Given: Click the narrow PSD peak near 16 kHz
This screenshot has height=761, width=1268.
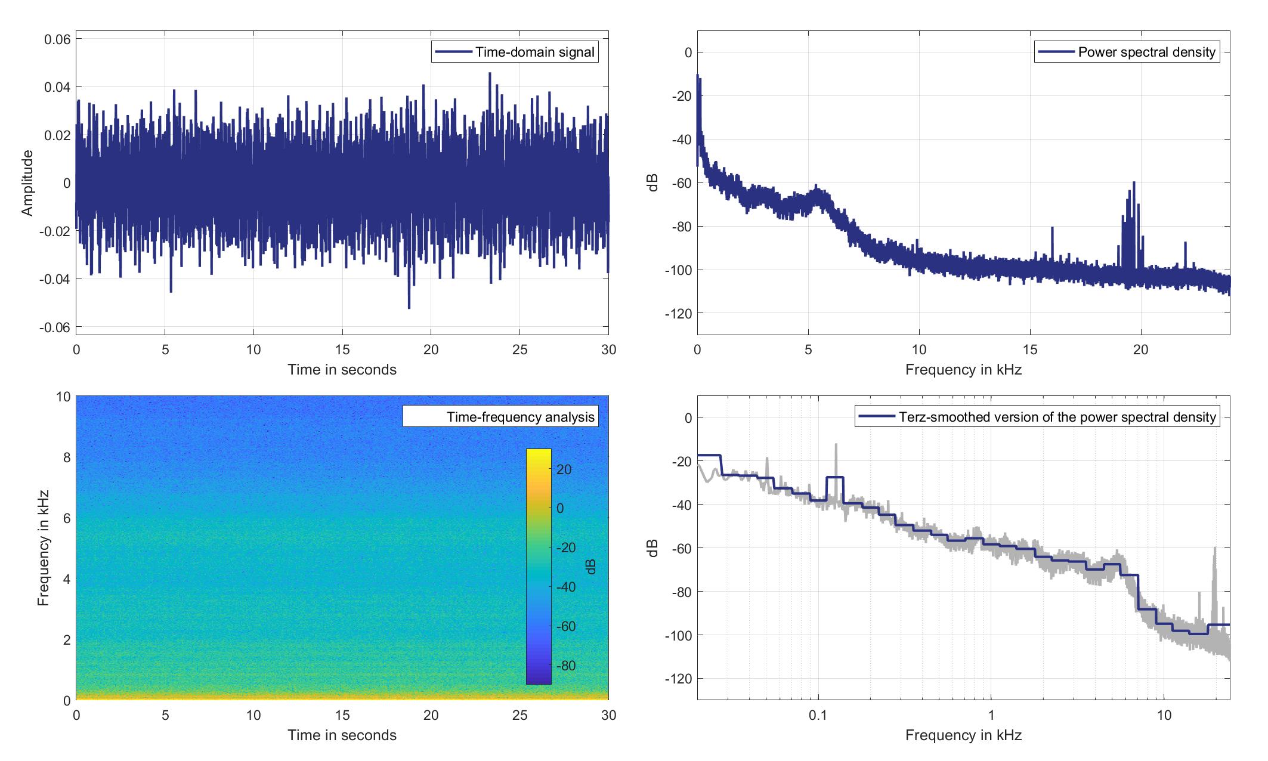Looking at the screenshot, I should 1052,239.
